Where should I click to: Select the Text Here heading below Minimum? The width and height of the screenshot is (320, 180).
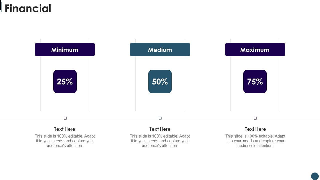65,129
